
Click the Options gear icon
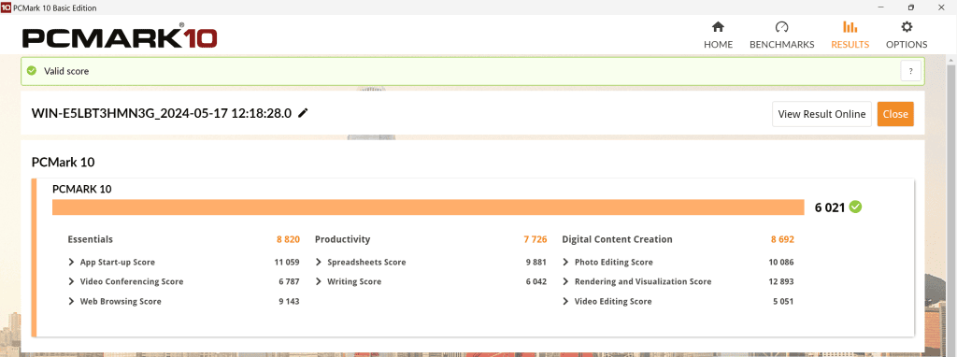[907, 27]
